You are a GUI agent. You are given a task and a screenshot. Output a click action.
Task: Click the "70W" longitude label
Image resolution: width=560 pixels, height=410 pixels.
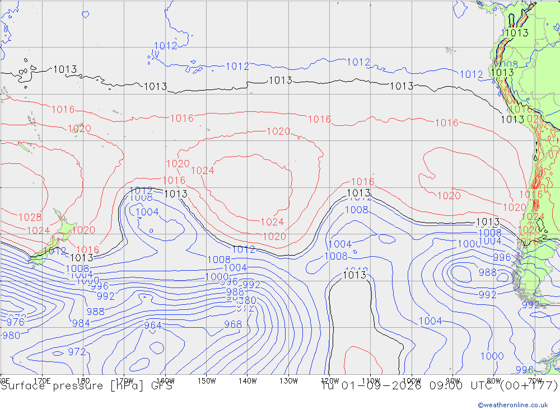(535, 381)
